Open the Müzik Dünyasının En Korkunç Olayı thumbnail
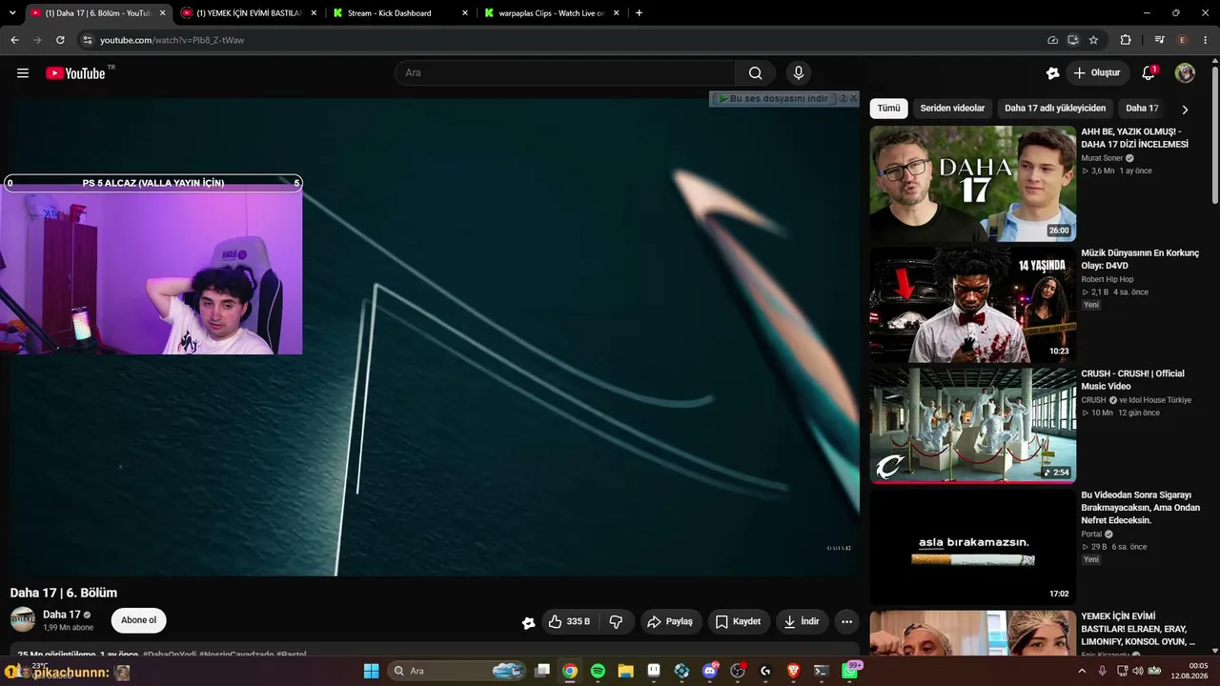This screenshot has width=1220, height=686. click(972, 305)
